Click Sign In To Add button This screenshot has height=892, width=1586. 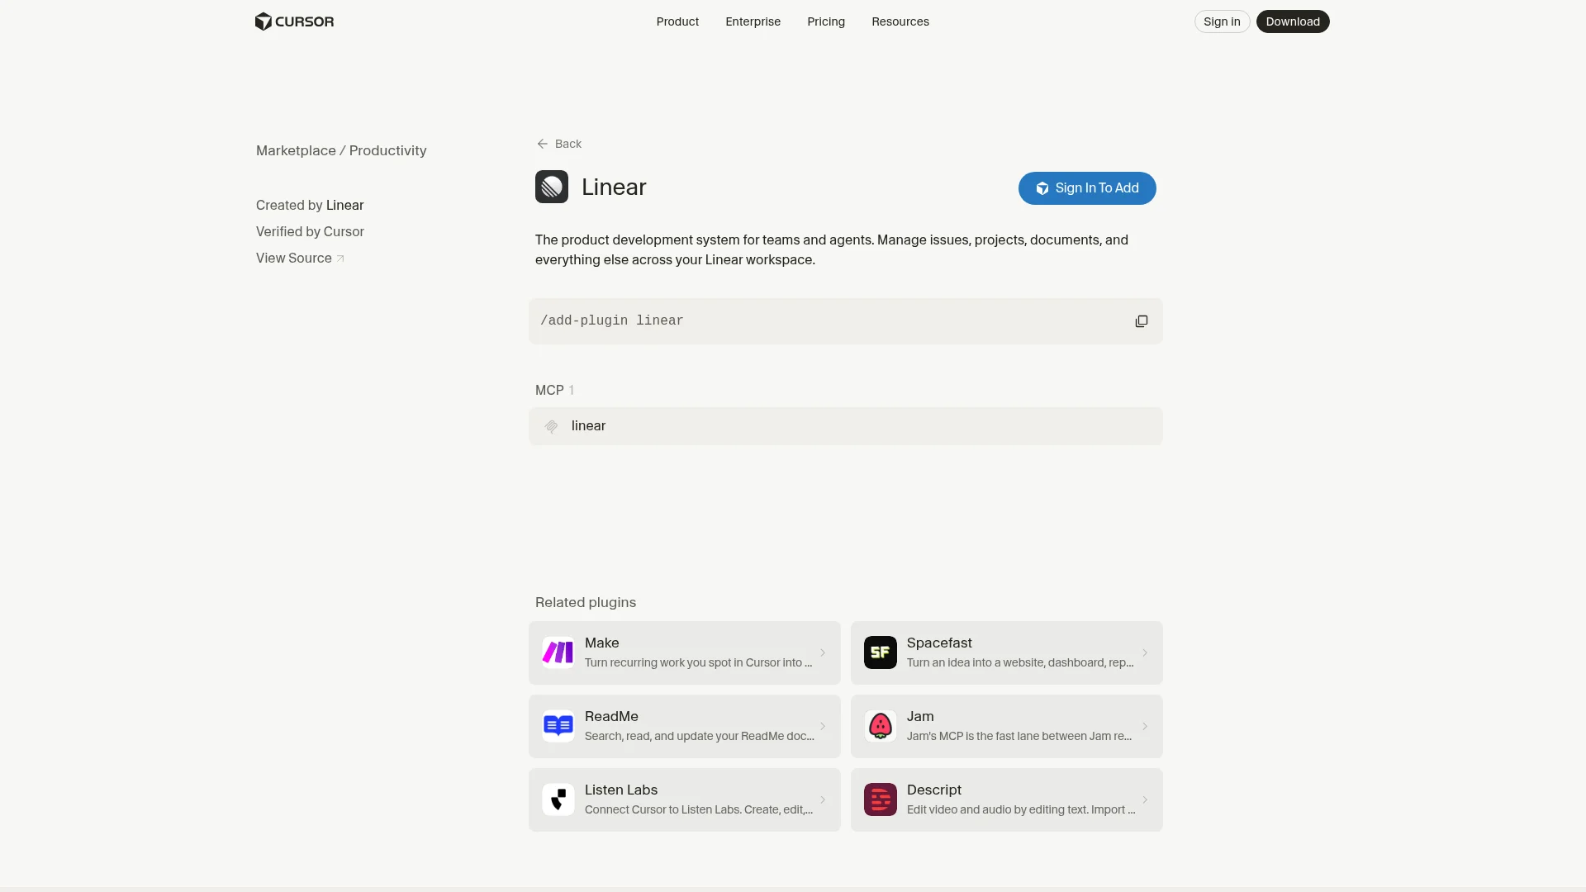click(x=1087, y=188)
